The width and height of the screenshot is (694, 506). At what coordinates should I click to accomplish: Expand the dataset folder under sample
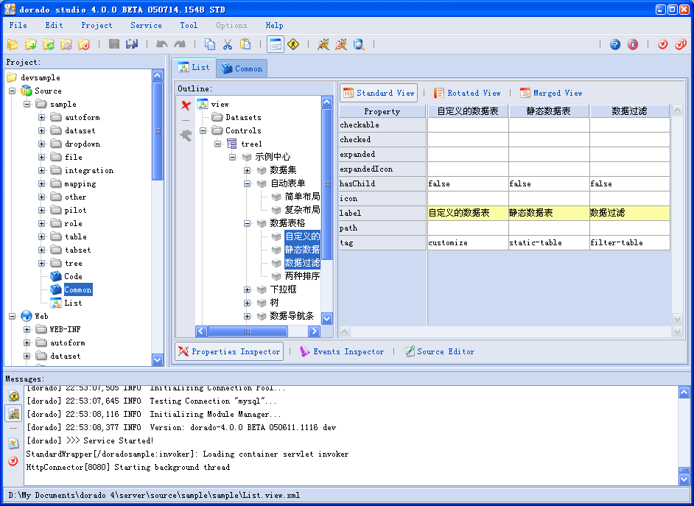pyautogui.click(x=41, y=130)
